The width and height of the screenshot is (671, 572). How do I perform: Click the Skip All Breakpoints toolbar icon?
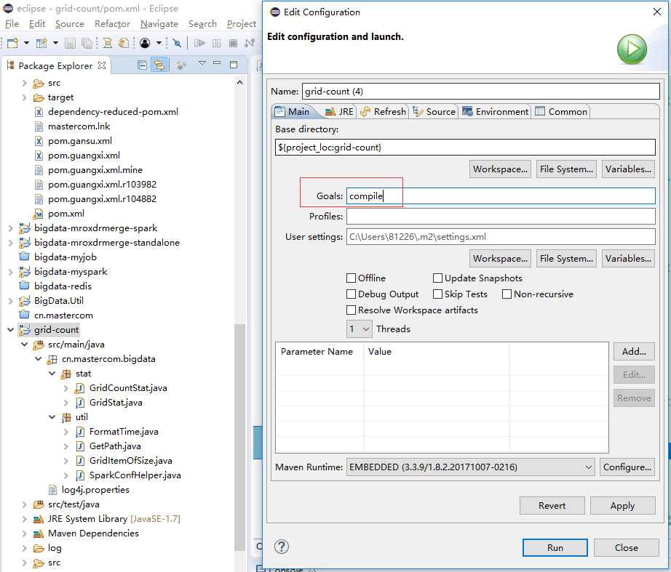[178, 44]
